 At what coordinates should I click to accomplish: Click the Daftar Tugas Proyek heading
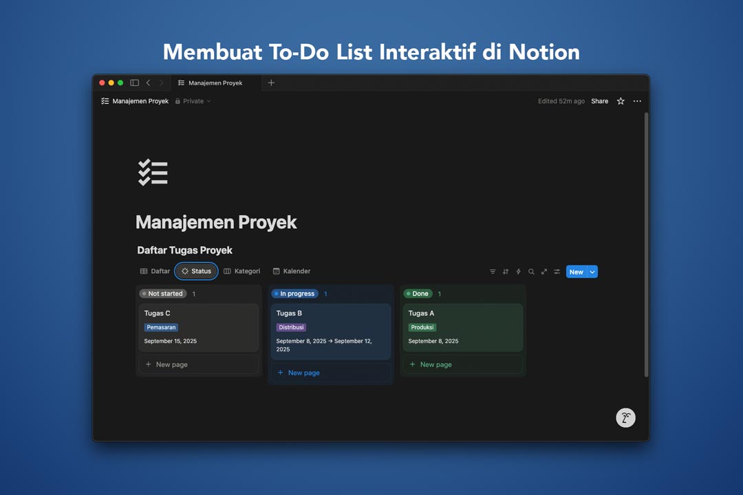pos(185,250)
